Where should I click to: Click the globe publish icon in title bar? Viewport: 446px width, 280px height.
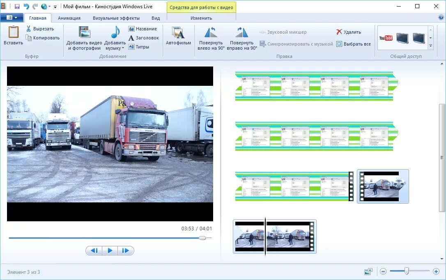(x=44, y=6)
